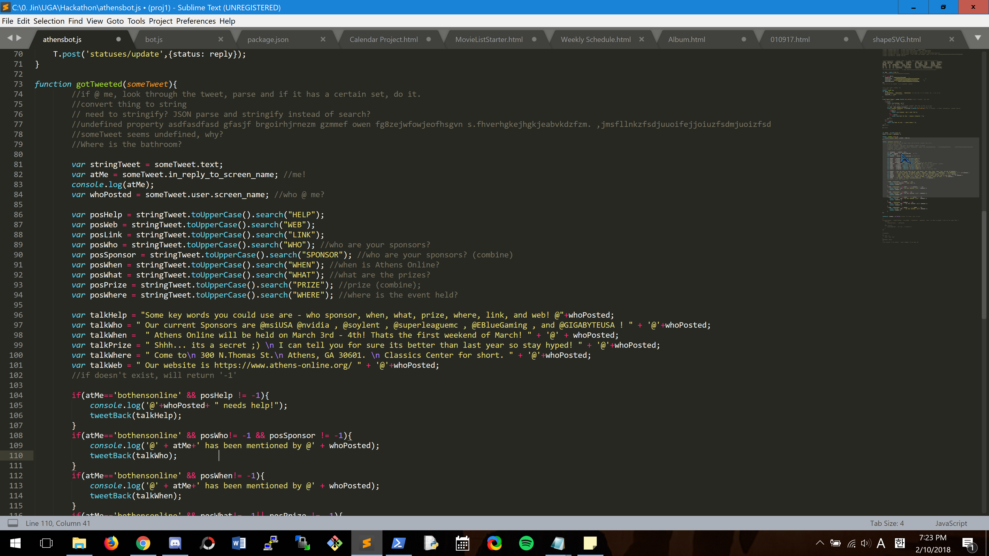The width and height of the screenshot is (989, 556).
Task: Open Spotify from the taskbar
Action: pyautogui.click(x=526, y=543)
